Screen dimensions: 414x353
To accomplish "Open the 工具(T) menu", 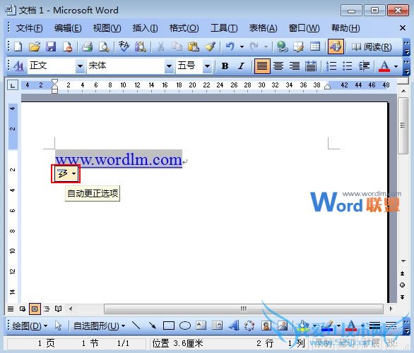I will (x=224, y=28).
